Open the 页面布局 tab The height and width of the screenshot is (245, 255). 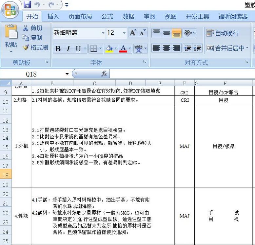point(80,16)
